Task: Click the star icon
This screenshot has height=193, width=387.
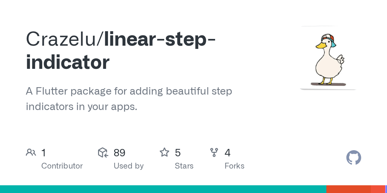Action: tap(164, 152)
